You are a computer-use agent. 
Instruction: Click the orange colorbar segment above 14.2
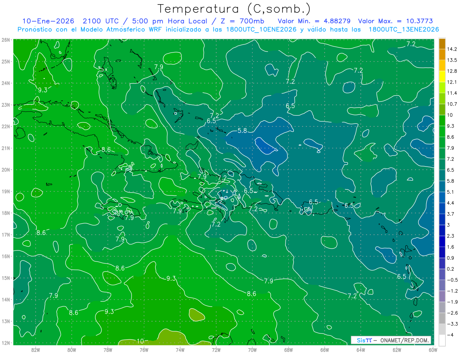click(442, 44)
